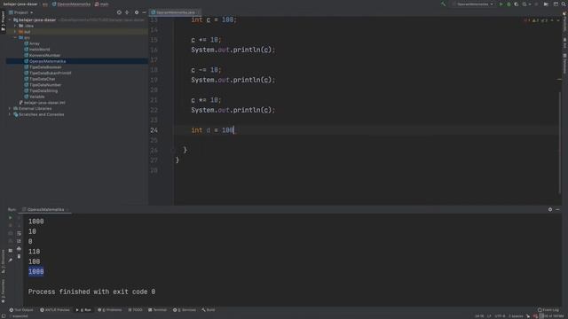This screenshot has width=568, height=319.
Task: Click the print icon in Run console toolbar
Action: (x=19, y=249)
